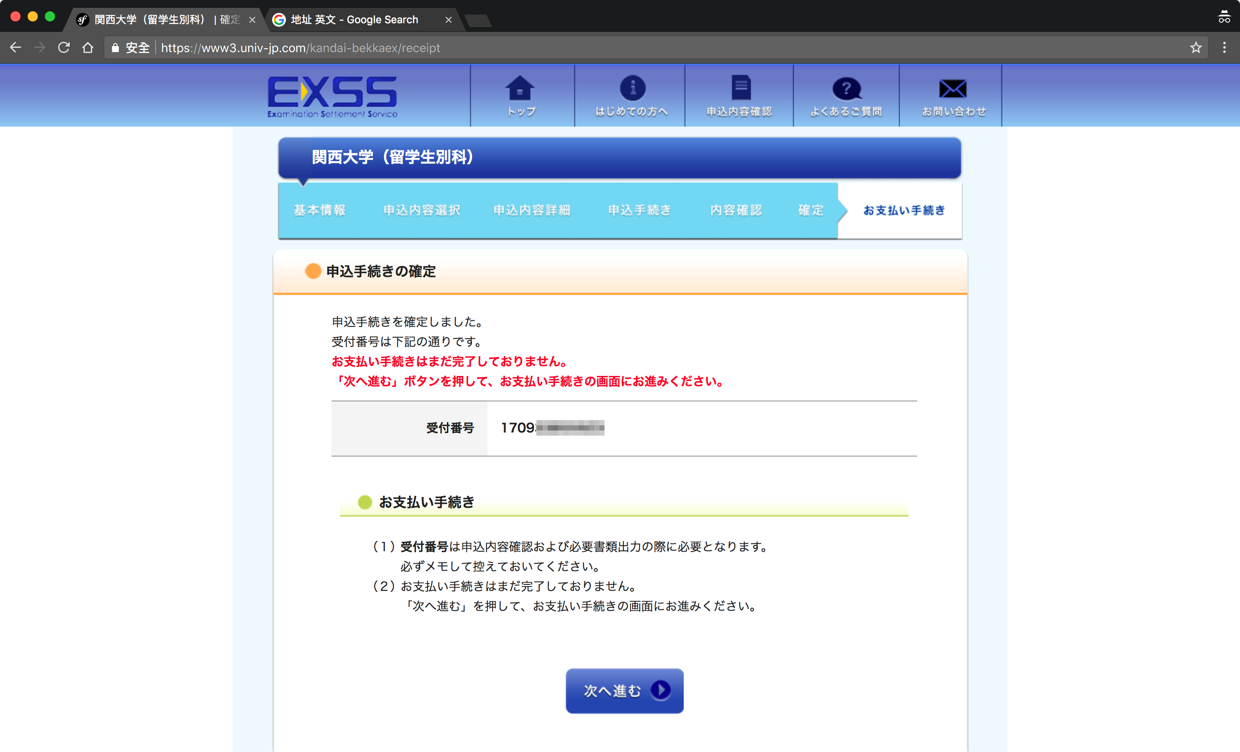Screen dimensions: 1240x752
Task: Open the 申込内容確認 document icon
Action: 740,89
